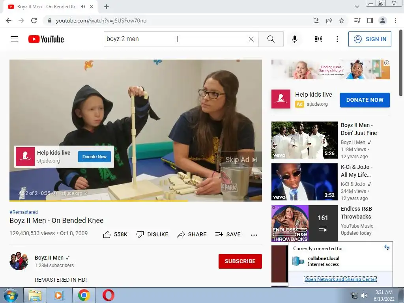This screenshot has height=303, width=404.
Task: Open the Chrome three-dot menu
Action: tap(395, 21)
